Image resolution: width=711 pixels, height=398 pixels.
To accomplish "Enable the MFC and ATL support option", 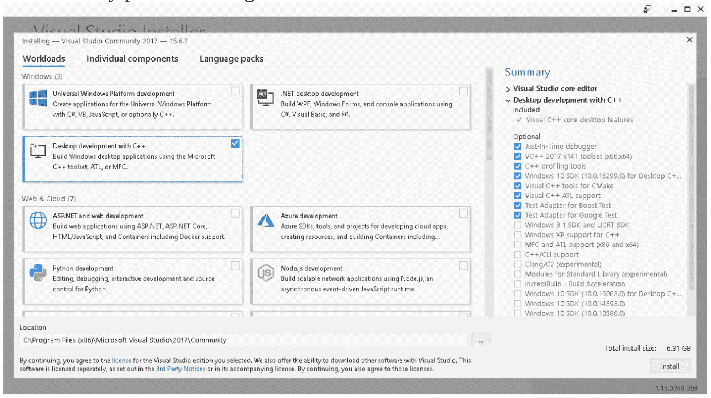I will 518,245.
